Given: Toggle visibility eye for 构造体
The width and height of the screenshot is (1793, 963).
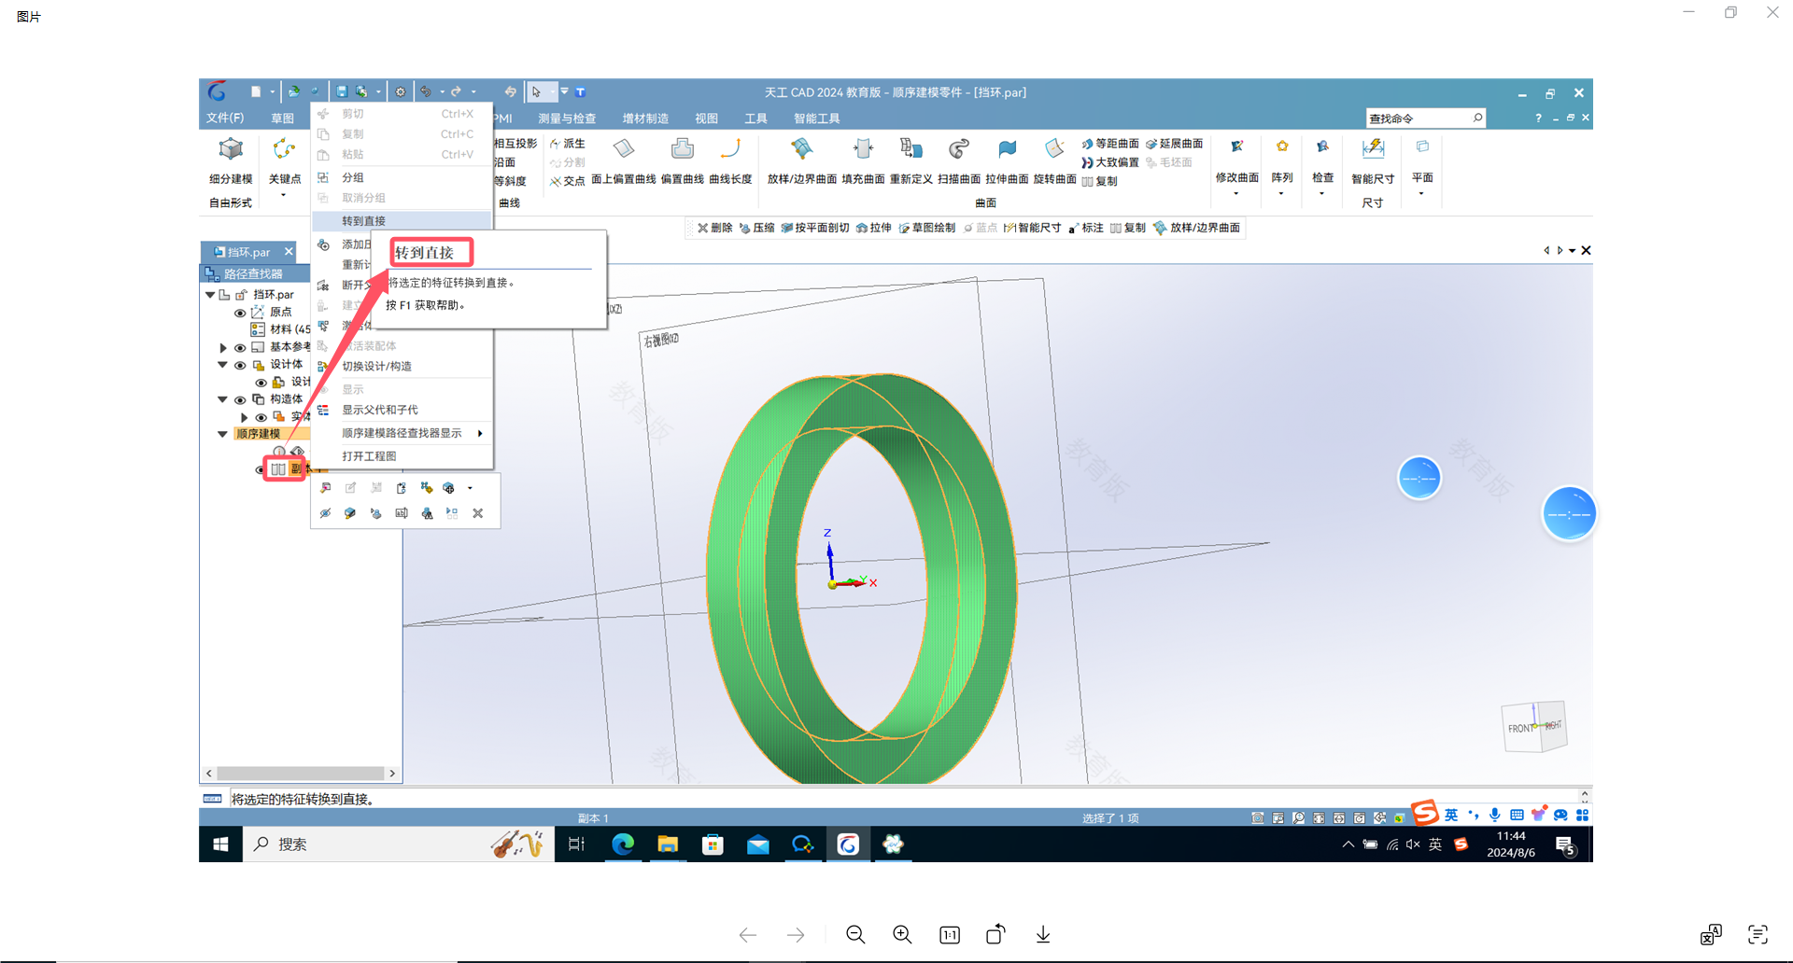Looking at the screenshot, I should pyautogui.click(x=240, y=399).
